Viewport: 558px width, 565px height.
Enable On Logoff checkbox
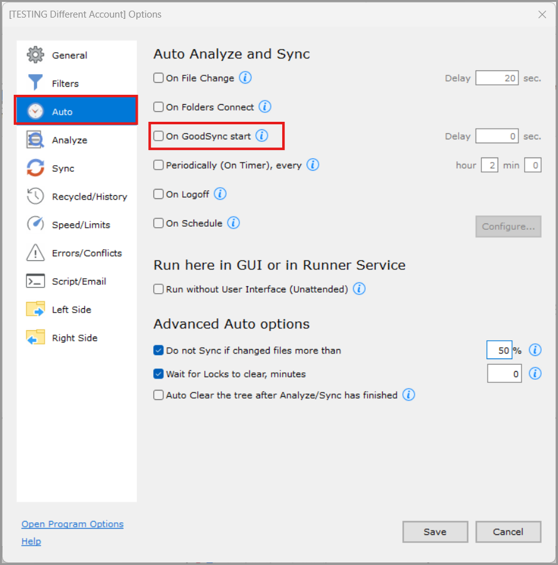(x=158, y=194)
